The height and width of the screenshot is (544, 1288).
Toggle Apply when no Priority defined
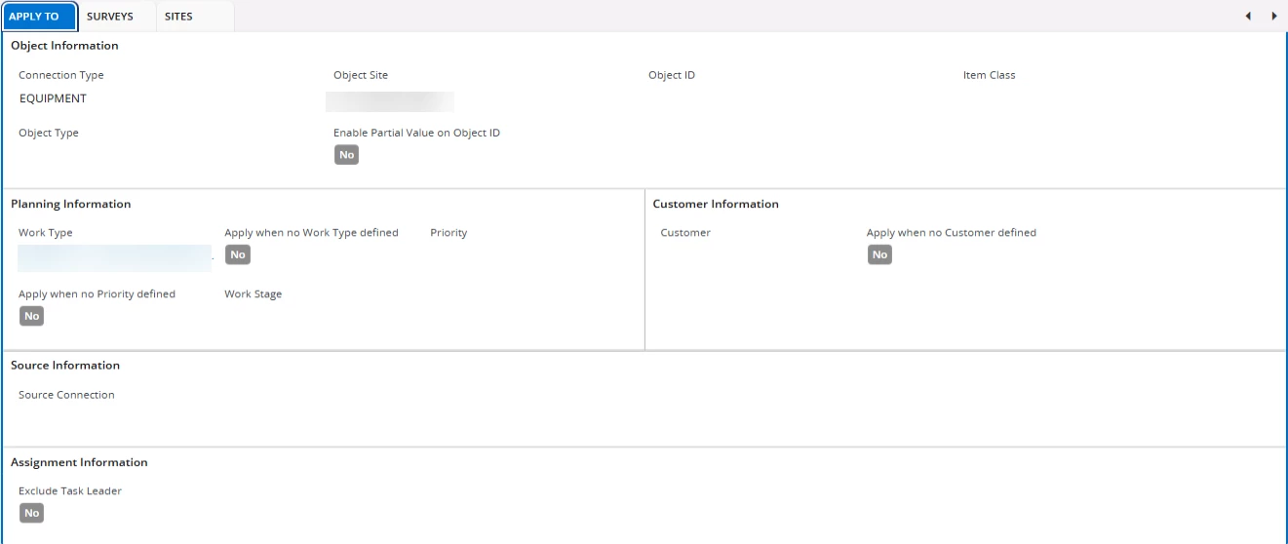coord(31,316)
